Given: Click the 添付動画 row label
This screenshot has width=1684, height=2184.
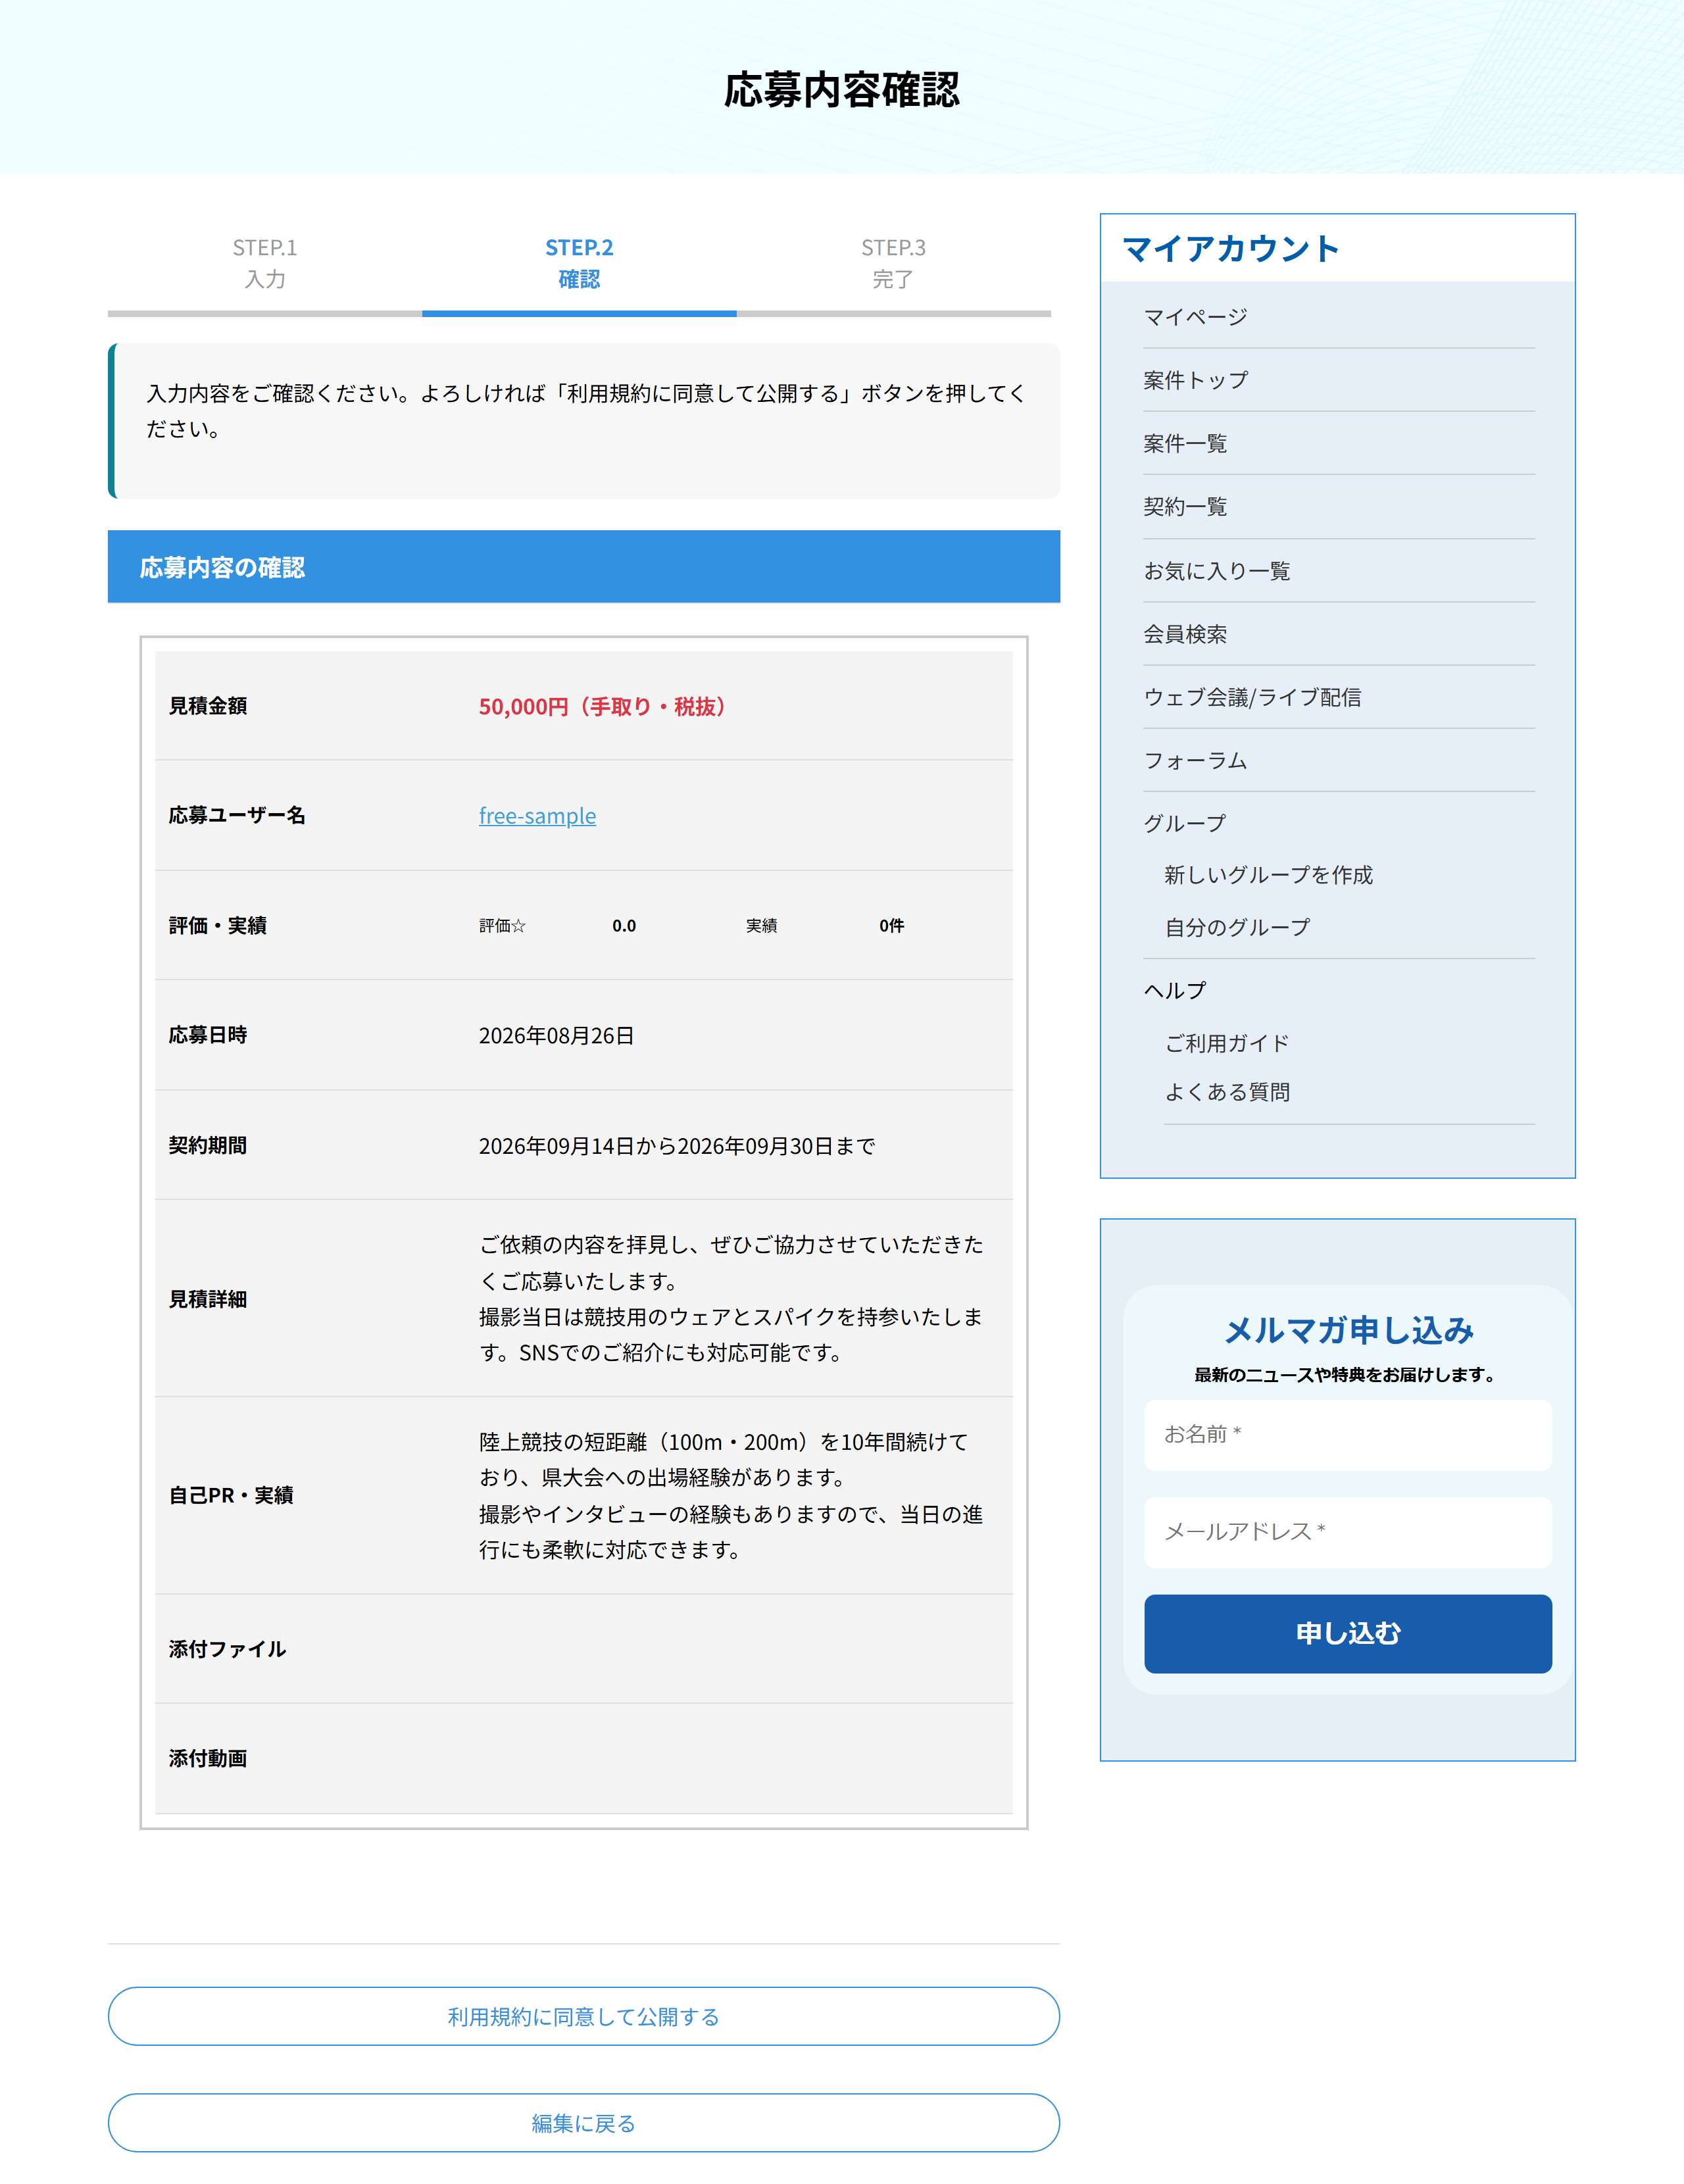Looking at the screenshot, I should pos(208,1758).
